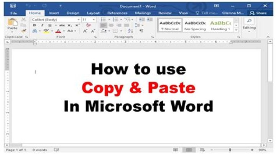Screen dimensions: 276x155
Task: Click Olenna M account name
Action: [233, 13]
